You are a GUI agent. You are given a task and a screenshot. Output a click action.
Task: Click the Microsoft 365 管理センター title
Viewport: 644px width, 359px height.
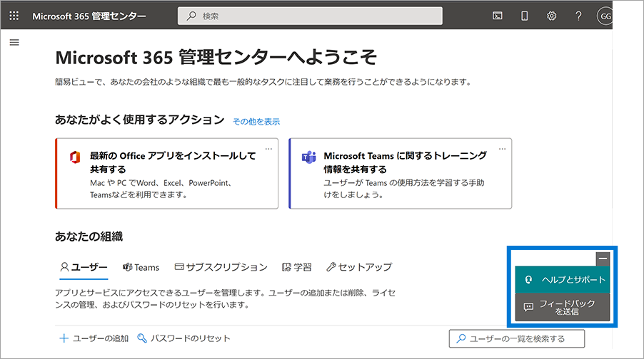point(89,16)
